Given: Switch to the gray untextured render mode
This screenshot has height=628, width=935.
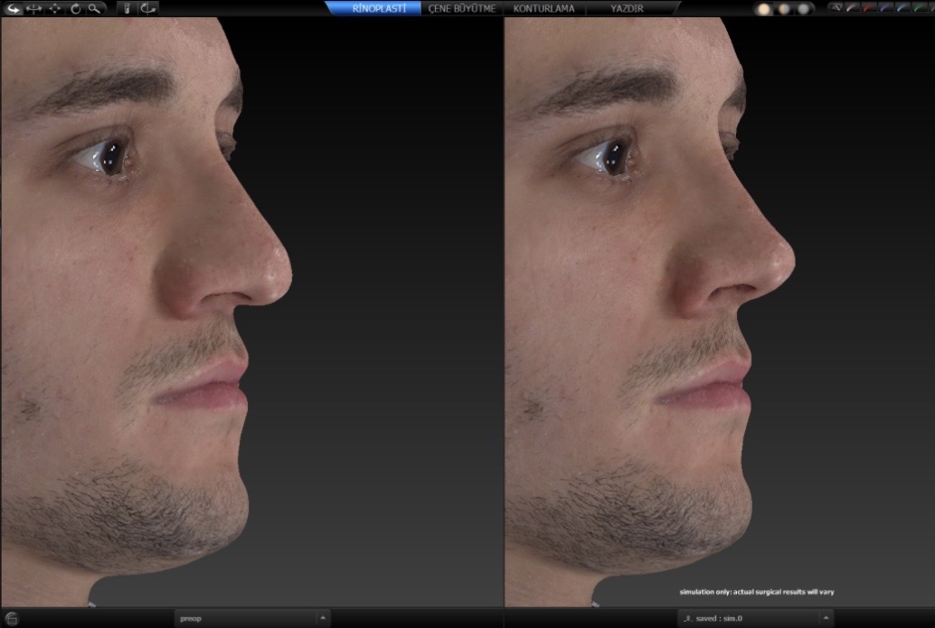Looking at the screenshot, I should tap(803, 9).
